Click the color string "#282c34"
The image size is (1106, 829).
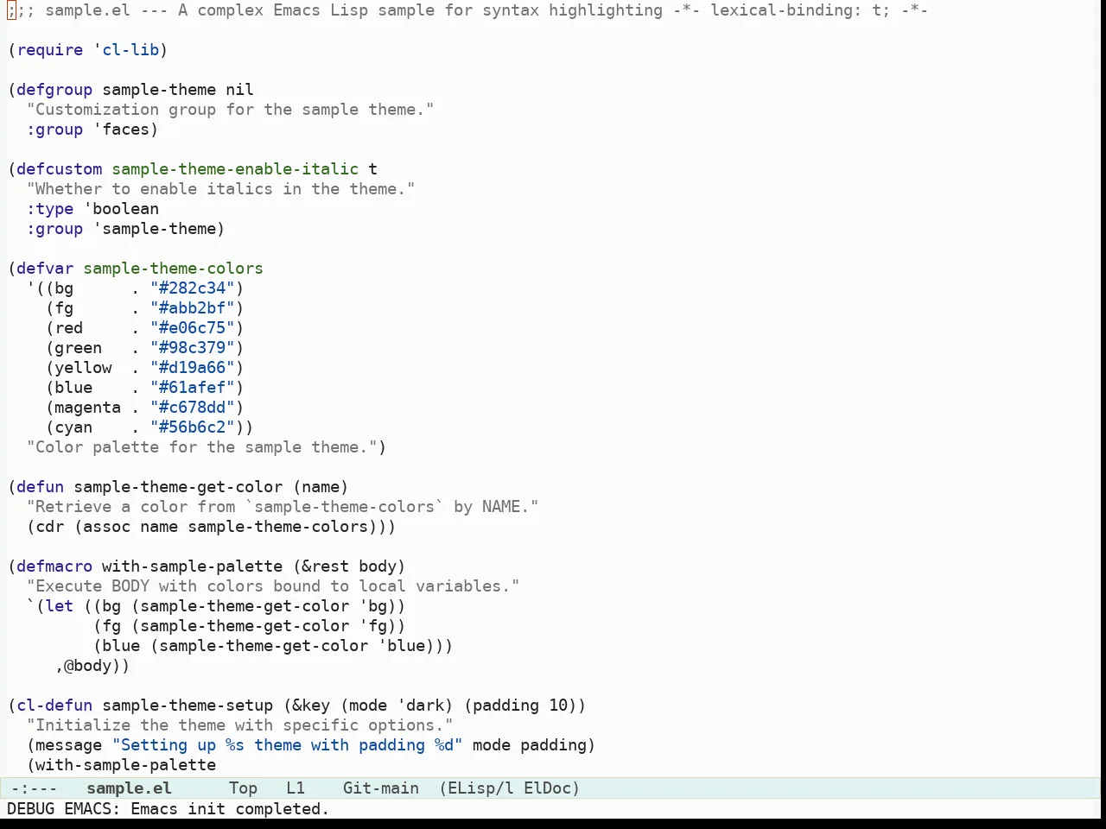pyautogui.click(x=192, y=288)
